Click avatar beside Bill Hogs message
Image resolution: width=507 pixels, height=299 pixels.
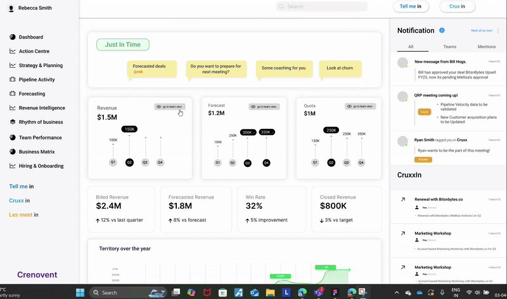pos(402,63)
